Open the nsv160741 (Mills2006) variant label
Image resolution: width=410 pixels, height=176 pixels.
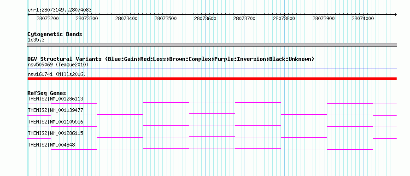(57, 75)
